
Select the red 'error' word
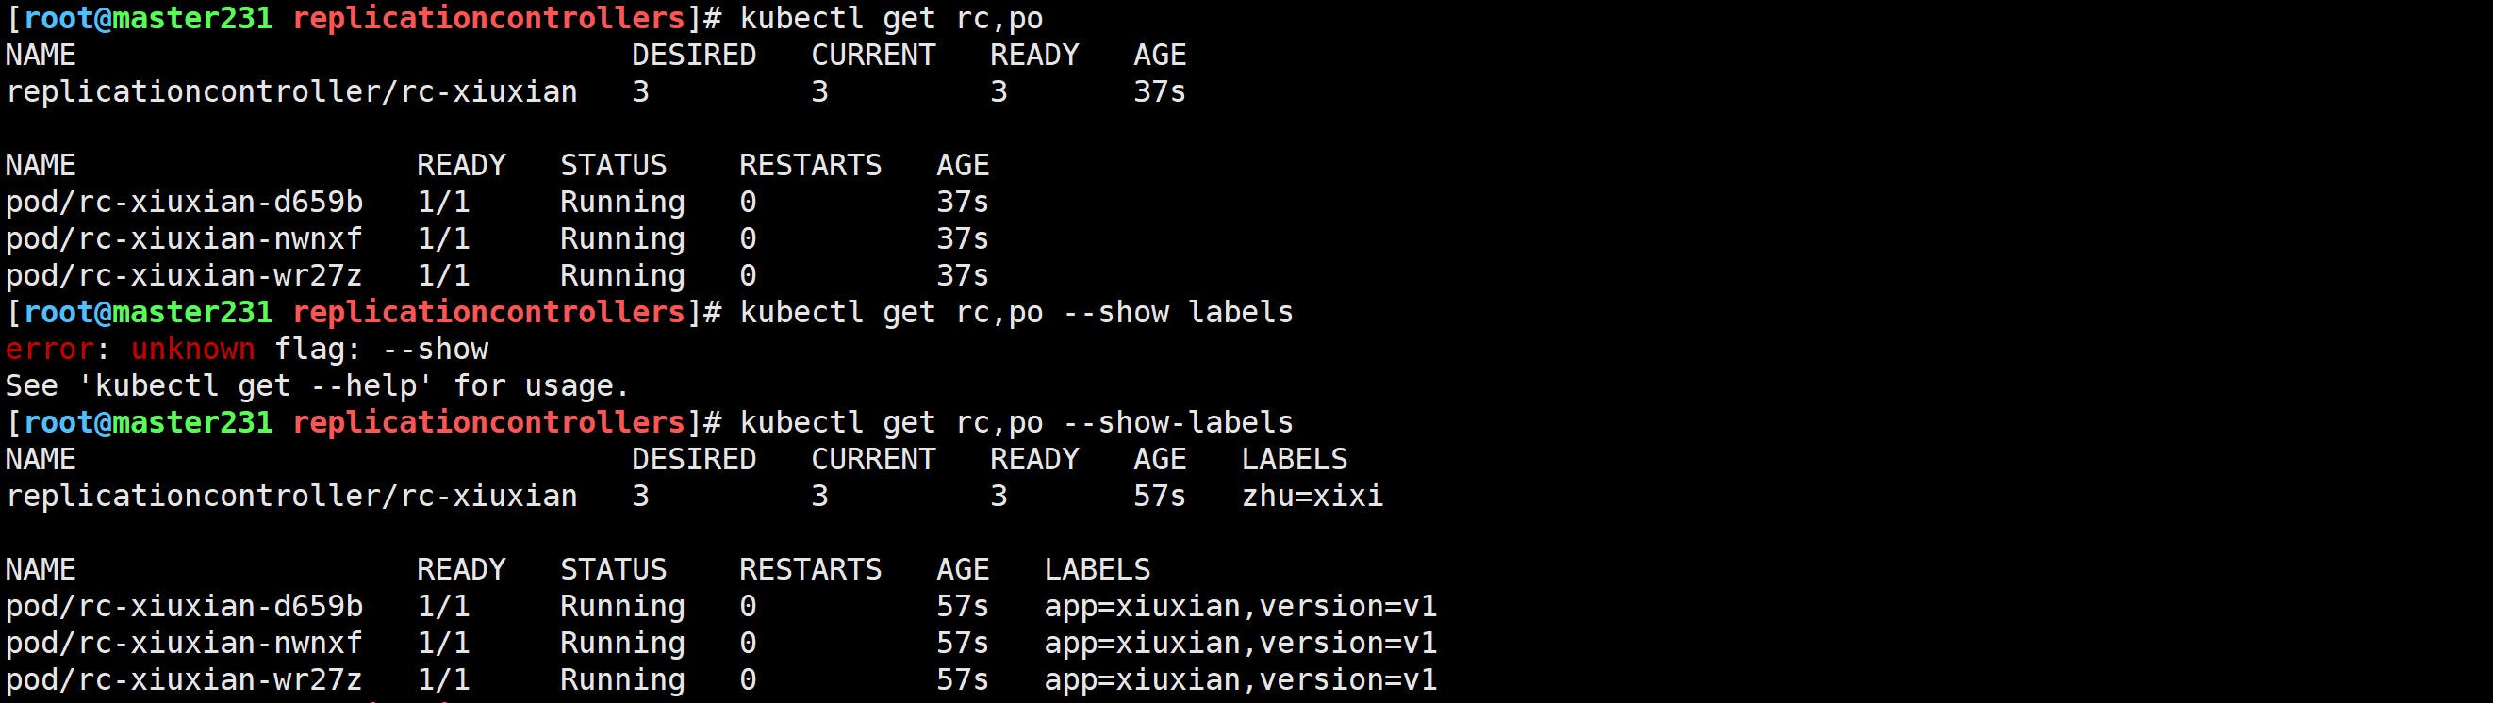coord(50,349)
